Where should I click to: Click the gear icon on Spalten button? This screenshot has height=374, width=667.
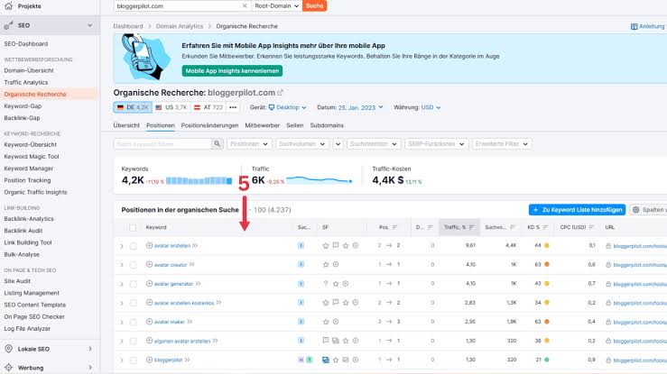[636, 210]
